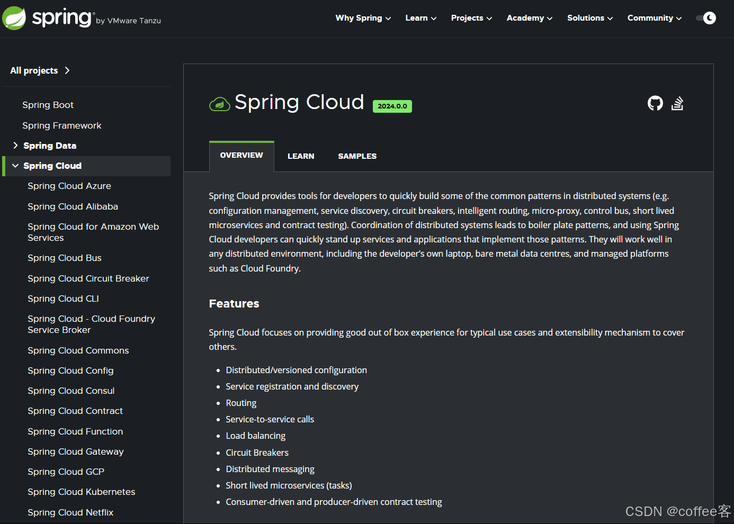Open Spring Framework in sidebar

click(x=62, y=125)
